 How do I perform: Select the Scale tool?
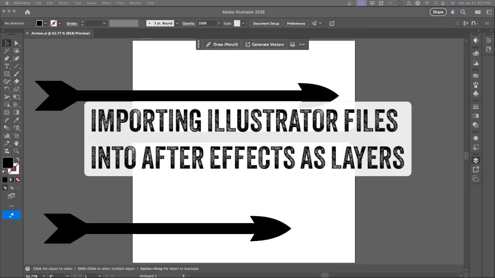pyautogui.click(x=17, y=89)
